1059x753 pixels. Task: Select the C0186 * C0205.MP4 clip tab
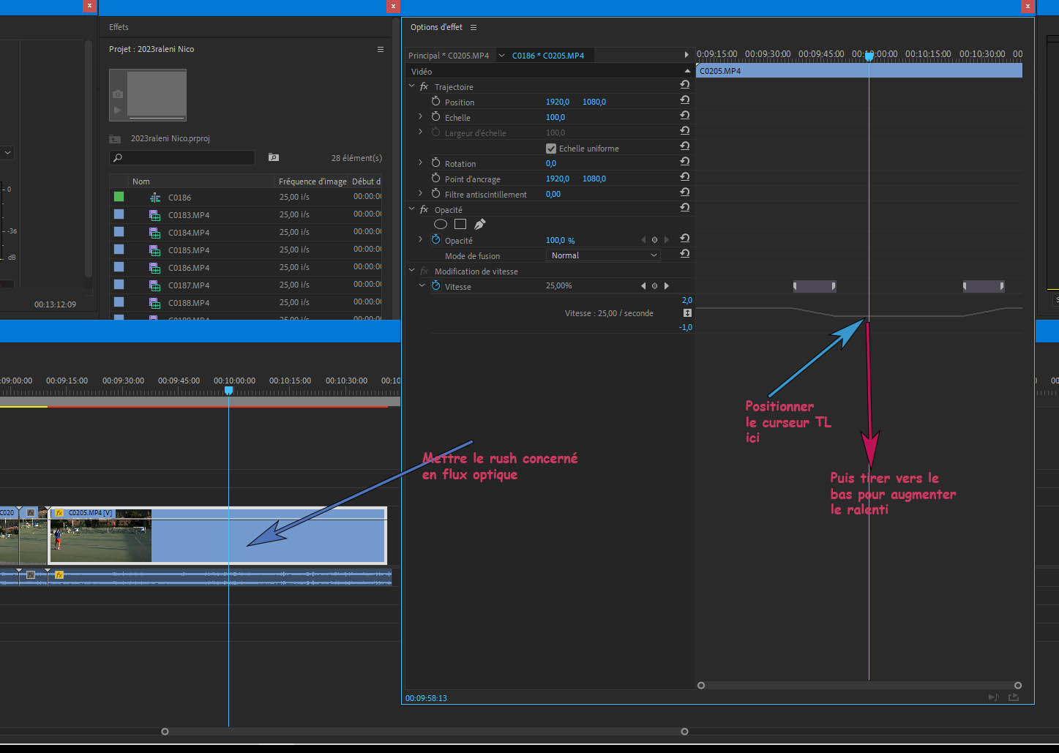point(547,56)
